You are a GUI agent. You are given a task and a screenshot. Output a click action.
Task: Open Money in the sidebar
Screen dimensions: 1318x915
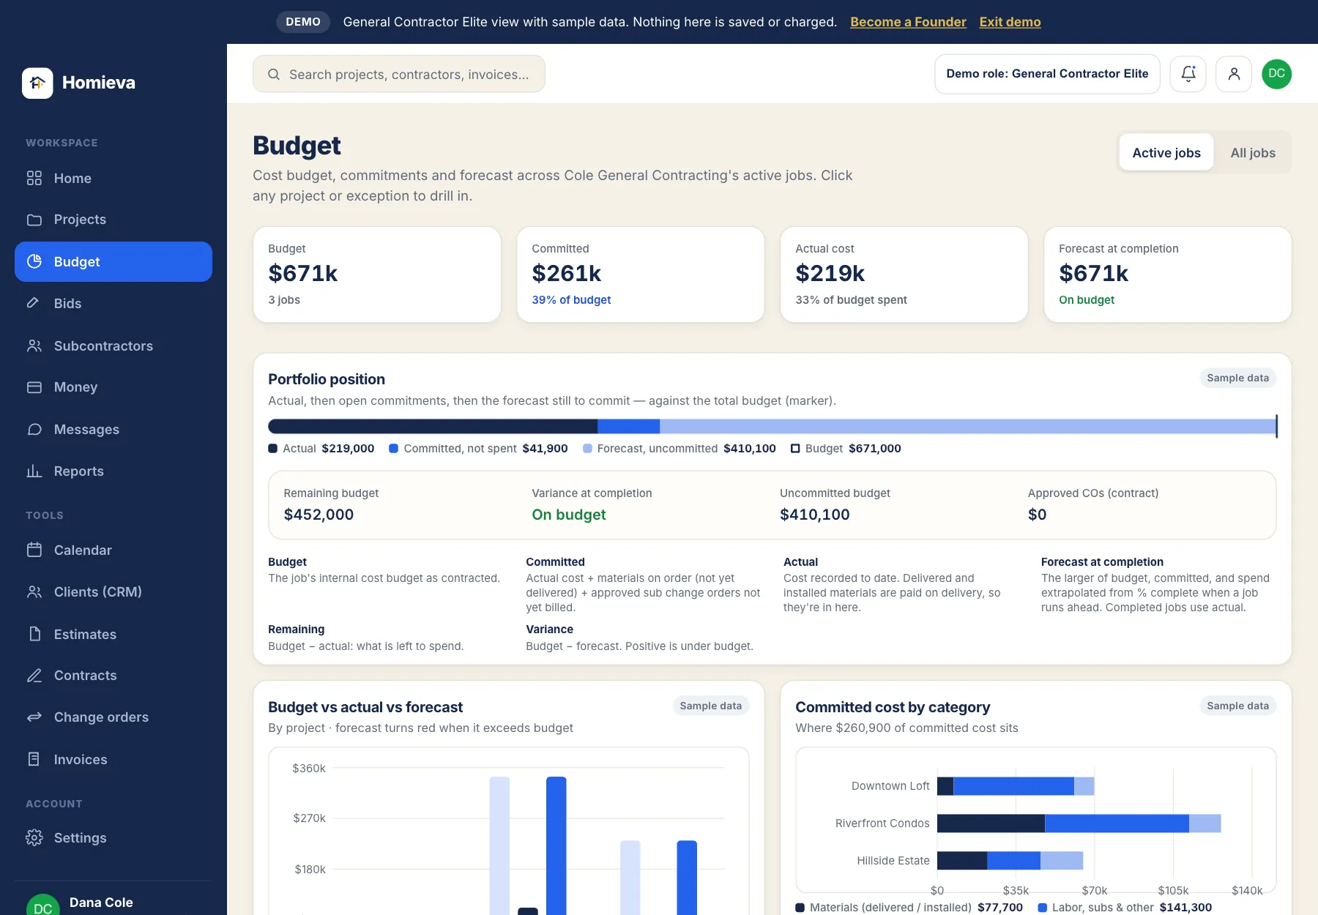tap(113, 387)
